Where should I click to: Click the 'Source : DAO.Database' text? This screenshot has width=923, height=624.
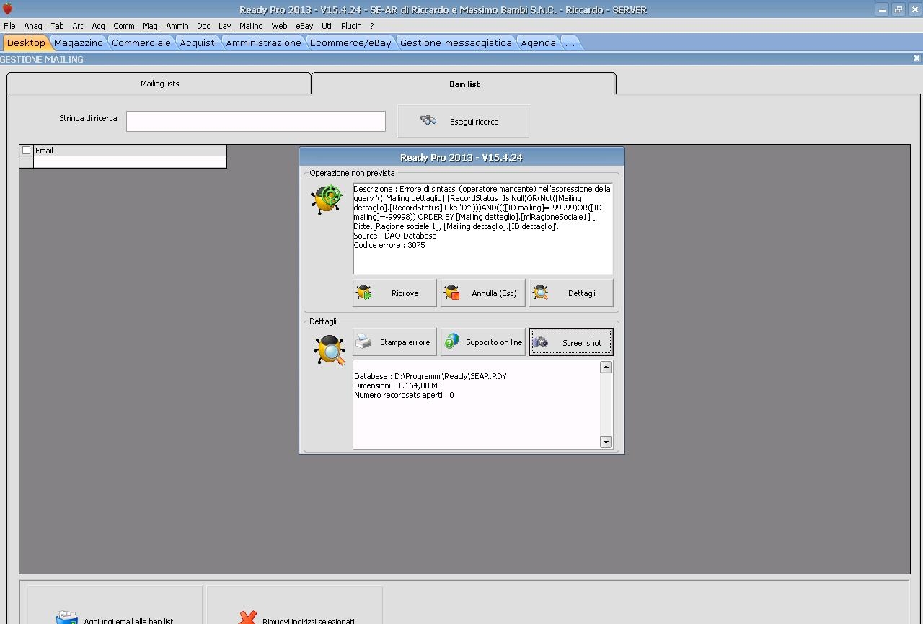[x=394, y=236]
